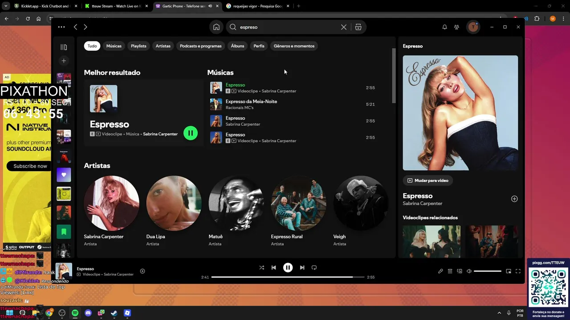The width and height of the screenshot is (570, 320).
Task: Open Discord from the Windows taskbar
Action: (x=88, y=313)
